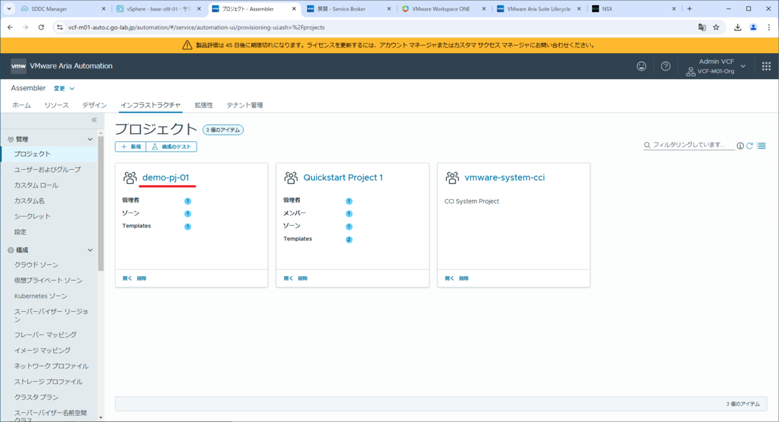Select the インフラストラクチャ tab
The image size is (779, 422).
click(151, 105)
